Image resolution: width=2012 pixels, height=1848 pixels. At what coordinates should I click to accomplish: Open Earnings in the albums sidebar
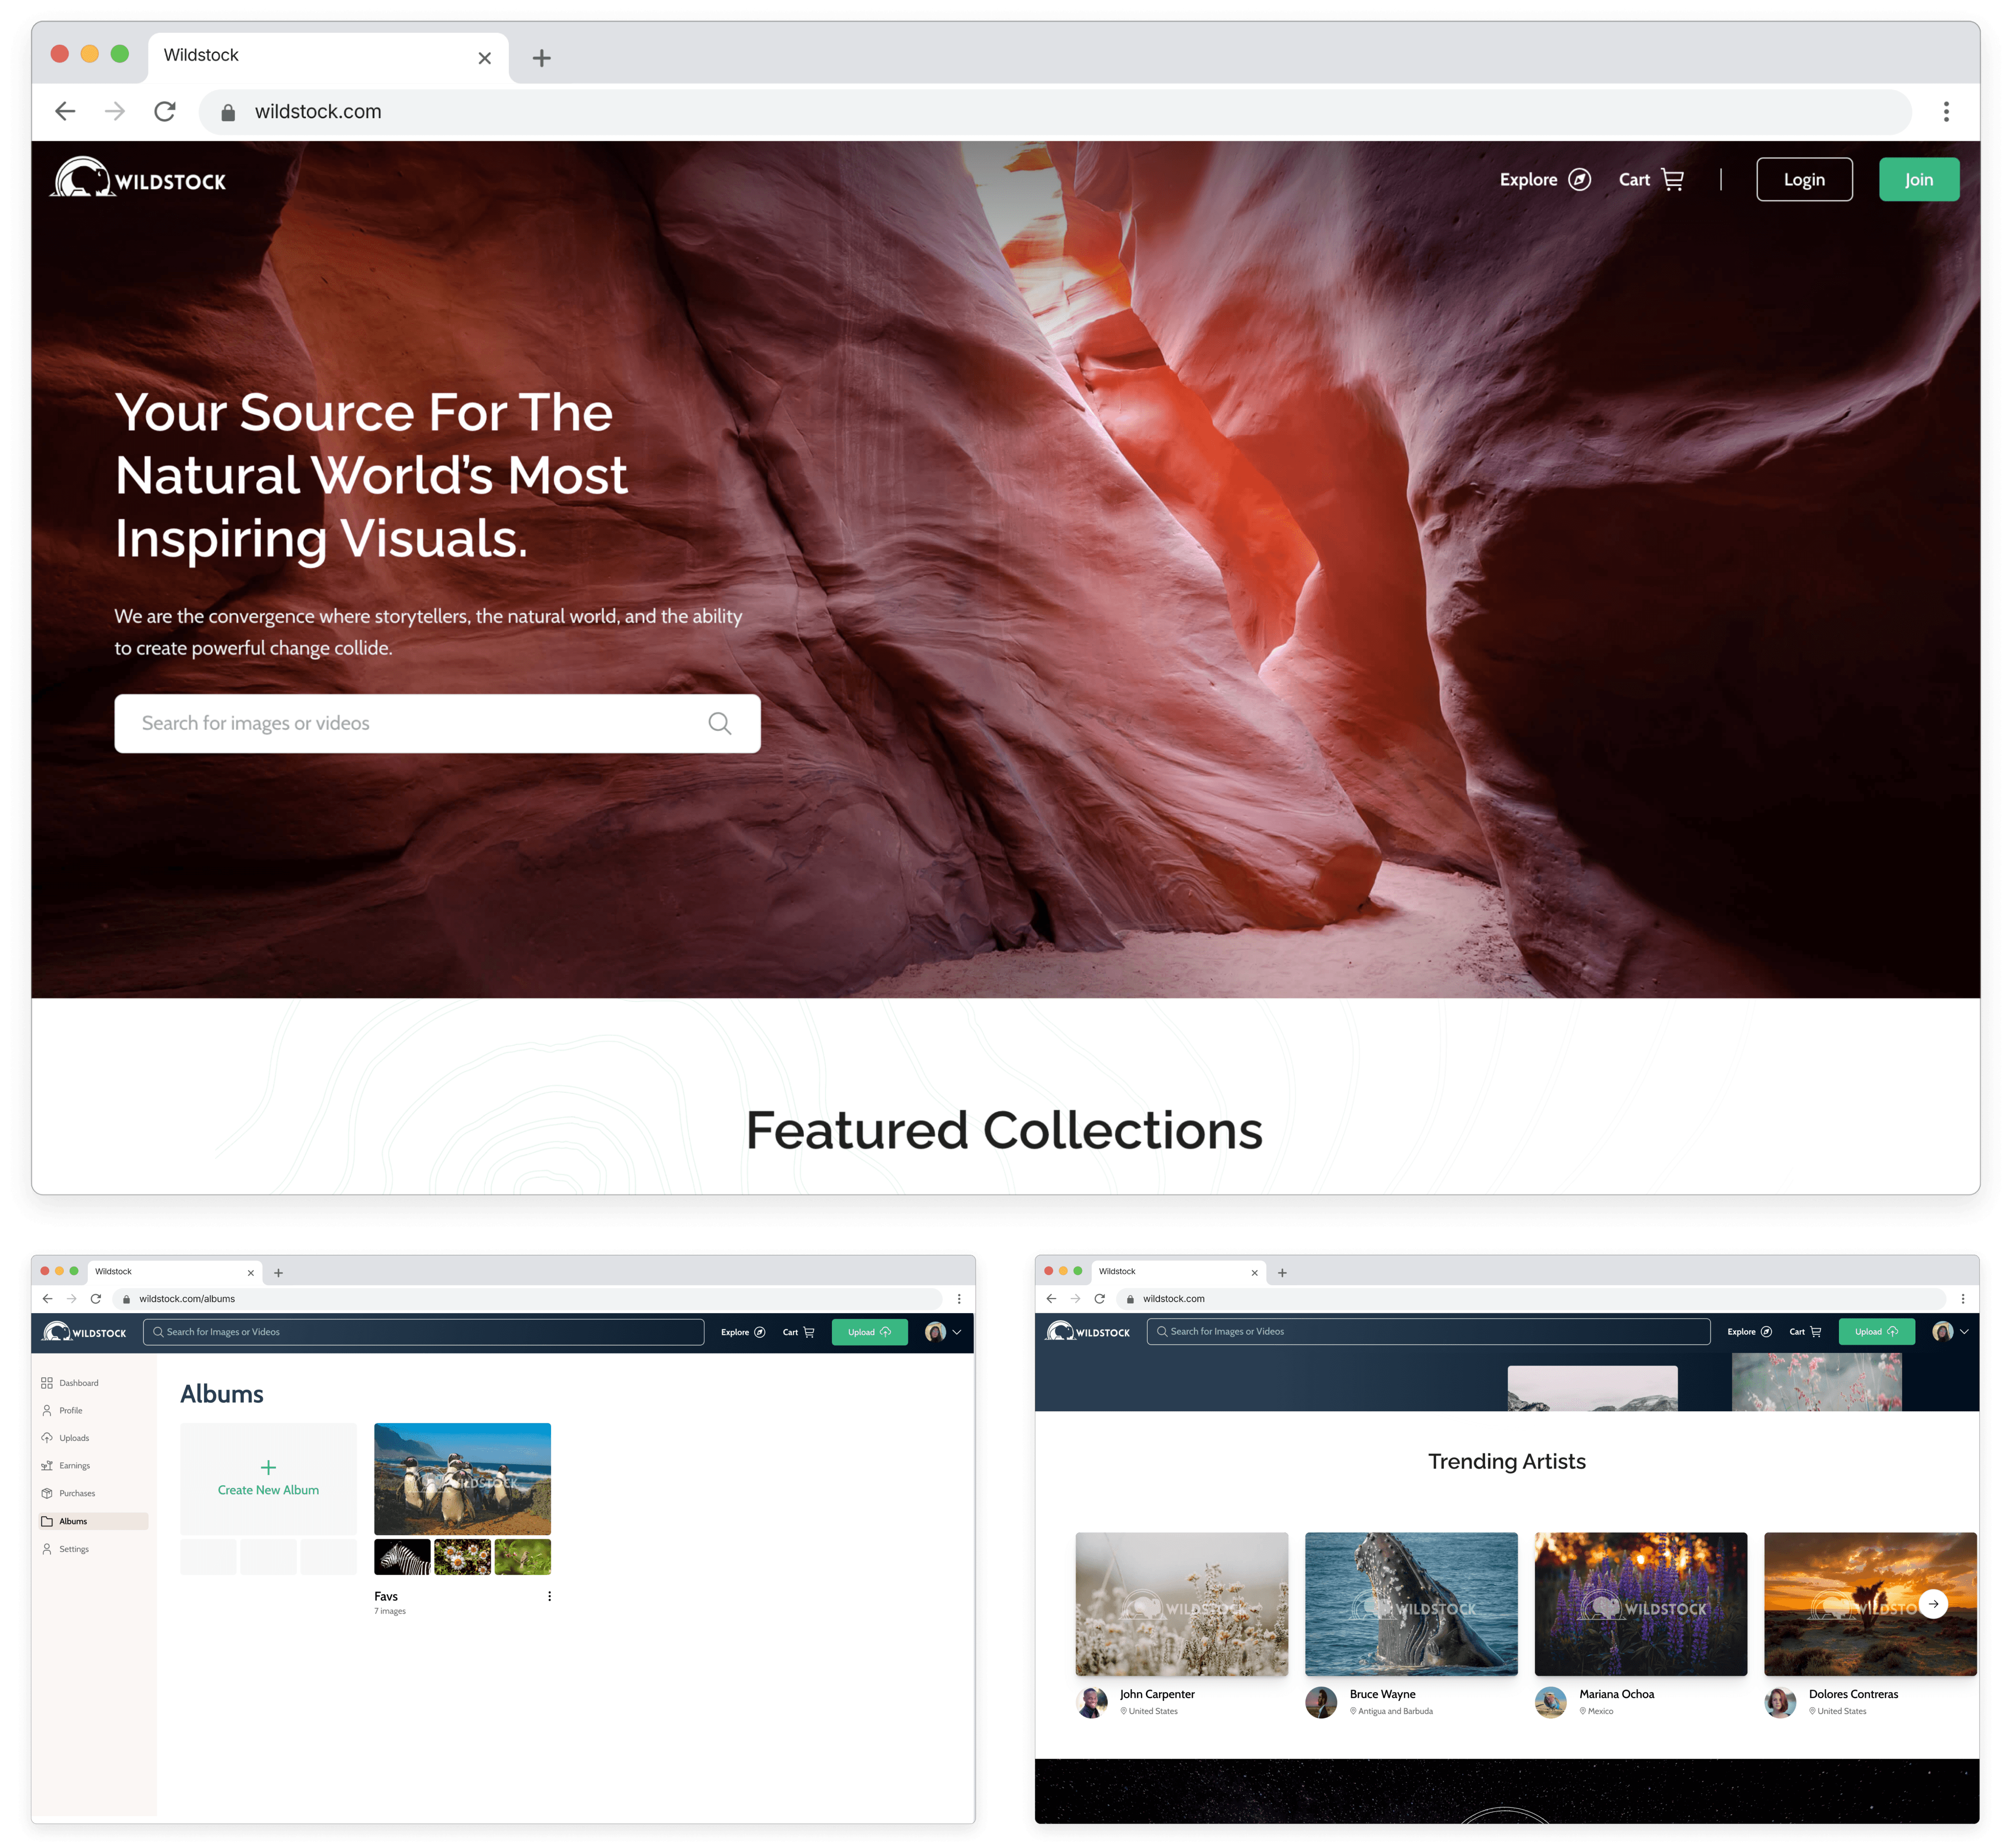tap(74, 1466)
